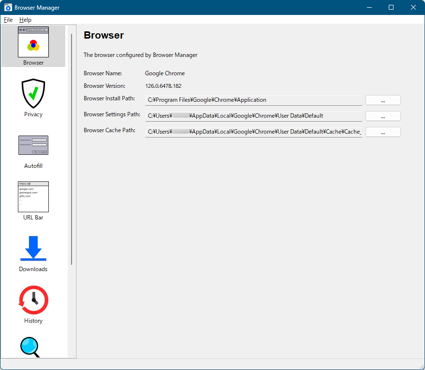Maximize the Browser Manager window
425x370 pixels.
(391, 7)
